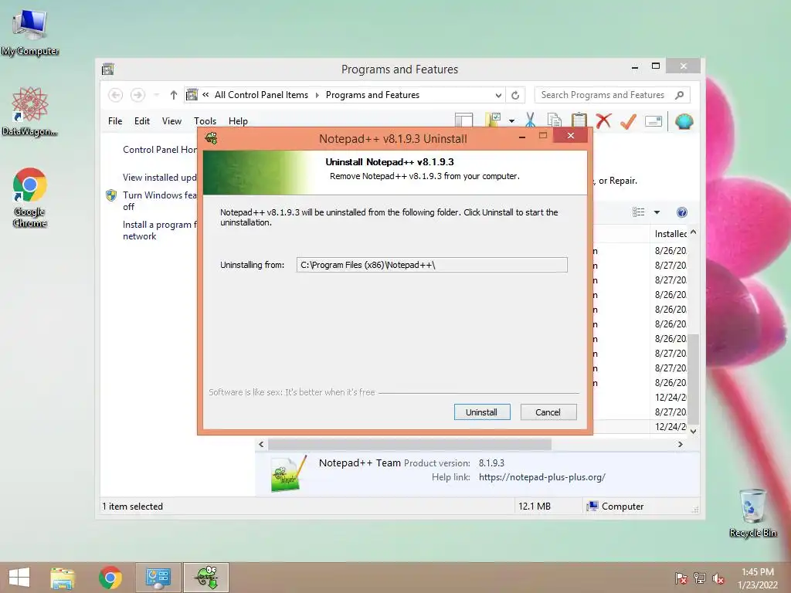
Task: Open the Edit menu in Programs and Features
Action: 142,121
